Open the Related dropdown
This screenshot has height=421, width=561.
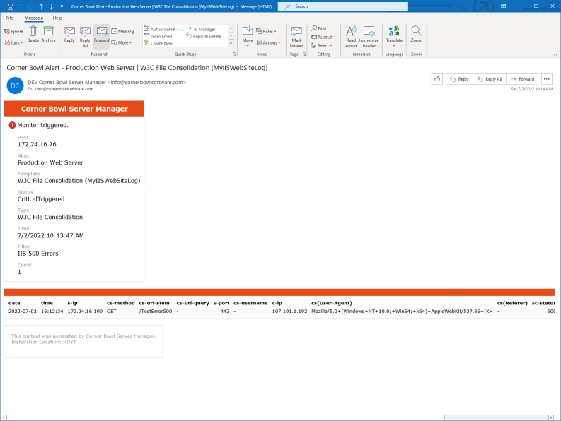coord(323,37)
